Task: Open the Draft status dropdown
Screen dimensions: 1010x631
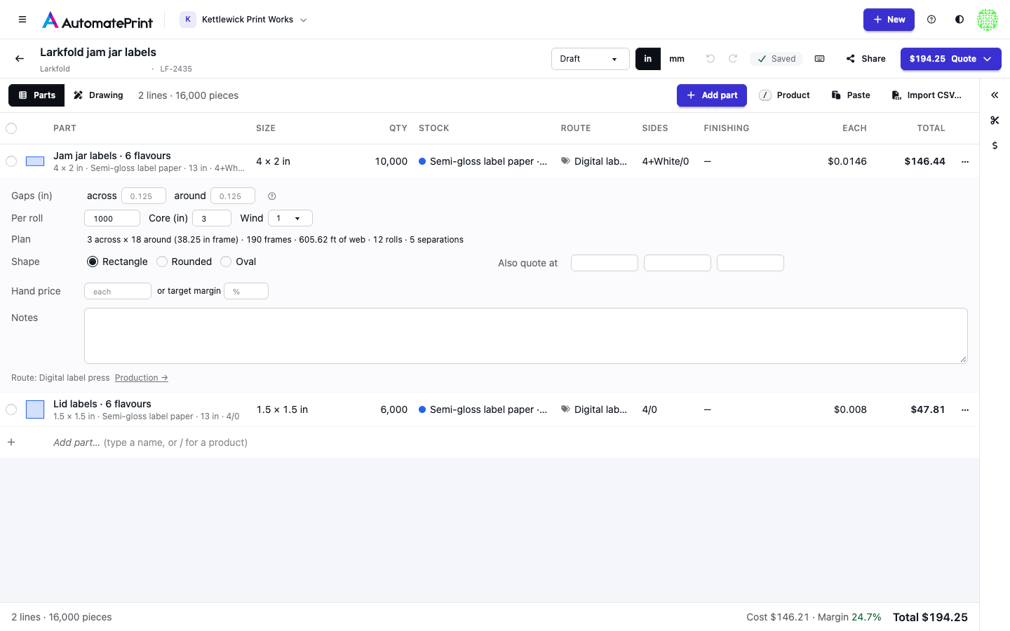Action: [x=591, y=59]
